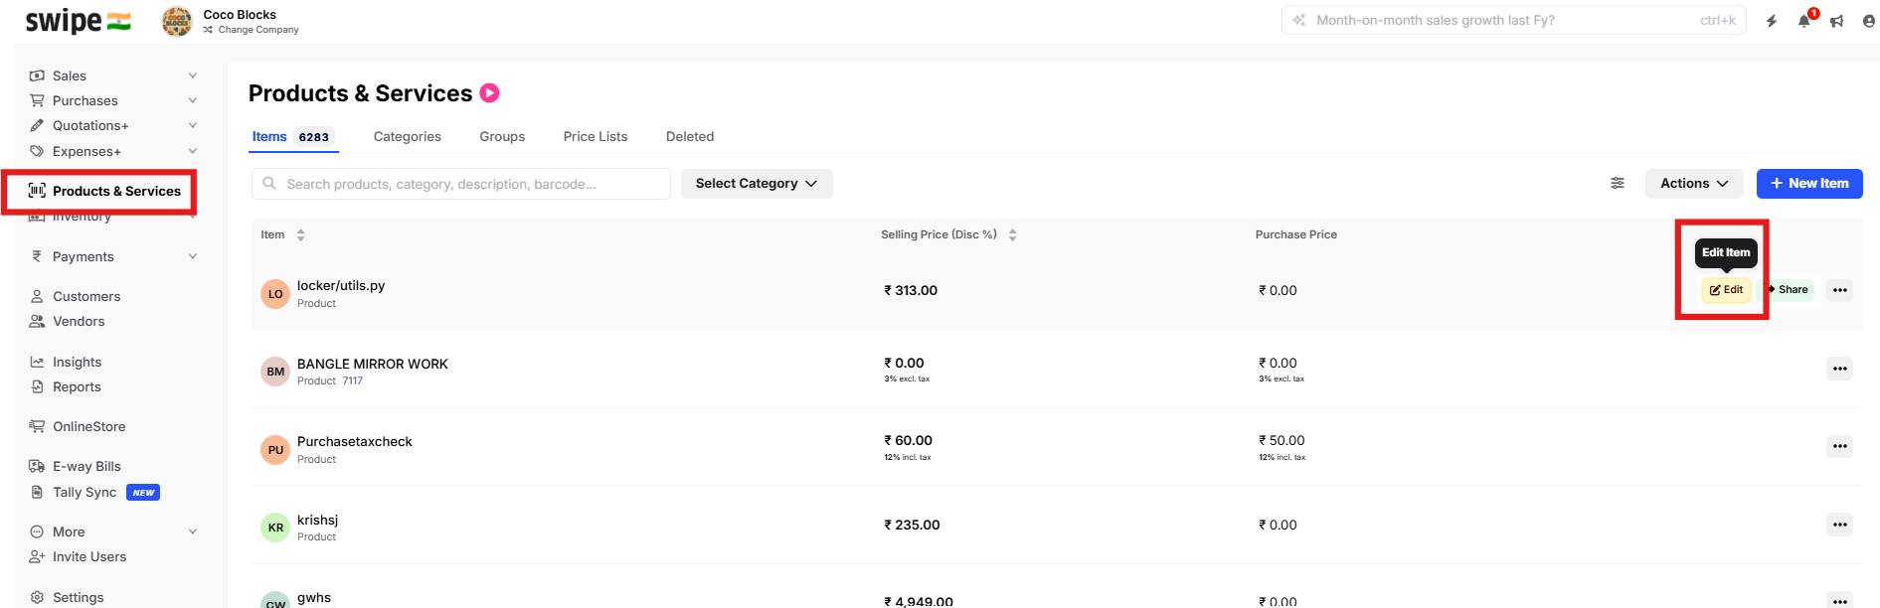Sort by Item column
This screenshot has height=608, width=1880.
click(300, 235)
